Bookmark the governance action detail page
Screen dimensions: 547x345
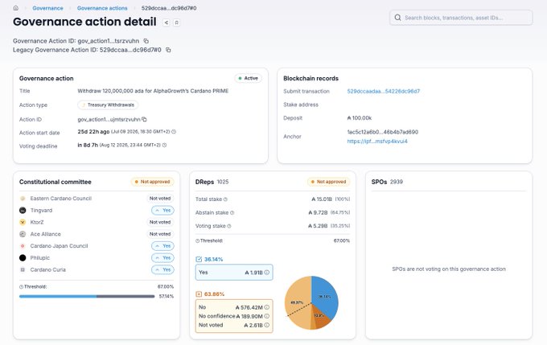(176, 23)
